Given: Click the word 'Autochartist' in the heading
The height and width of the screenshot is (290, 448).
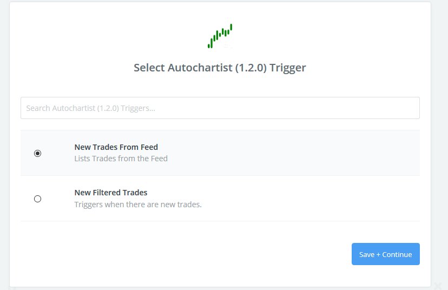Looking at the screenshot, I should pos(200,68).
